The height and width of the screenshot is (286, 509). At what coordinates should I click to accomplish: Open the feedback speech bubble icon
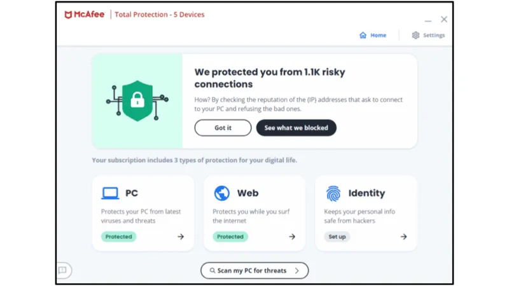pos(62,270)
